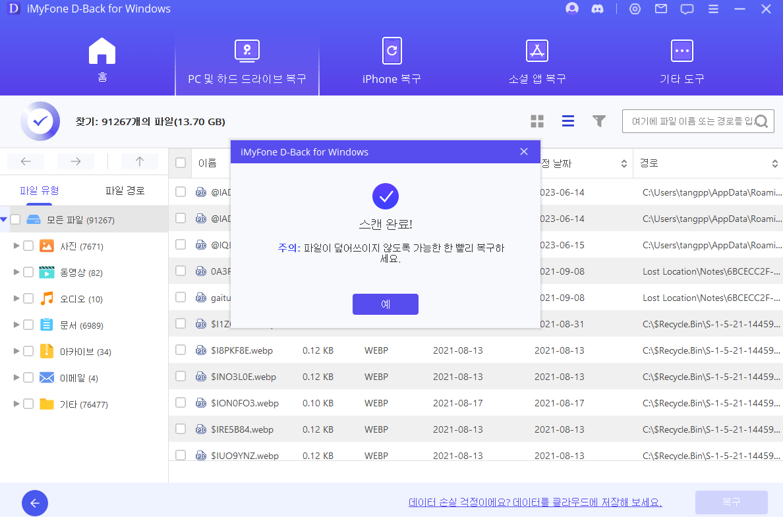
Task: Sort by the 경로 column arrows
Action: click(x=774, y=163)
